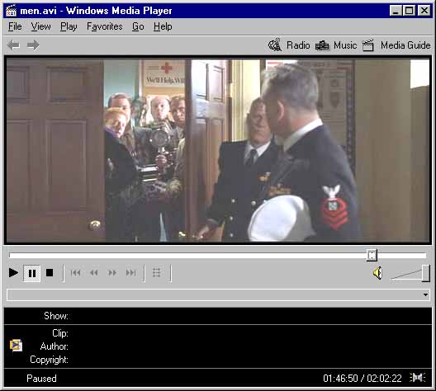Open the playlist dropdown arrow
Image resolution: width=436 pixels, height=391 pixels.
point(425,295)
